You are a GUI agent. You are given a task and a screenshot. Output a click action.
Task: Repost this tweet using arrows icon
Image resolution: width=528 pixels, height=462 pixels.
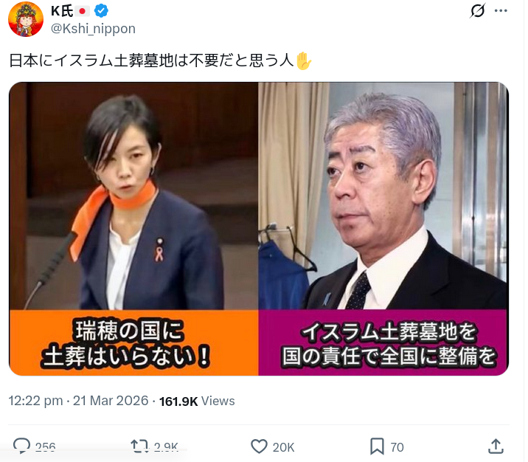(x=140, y=447)
